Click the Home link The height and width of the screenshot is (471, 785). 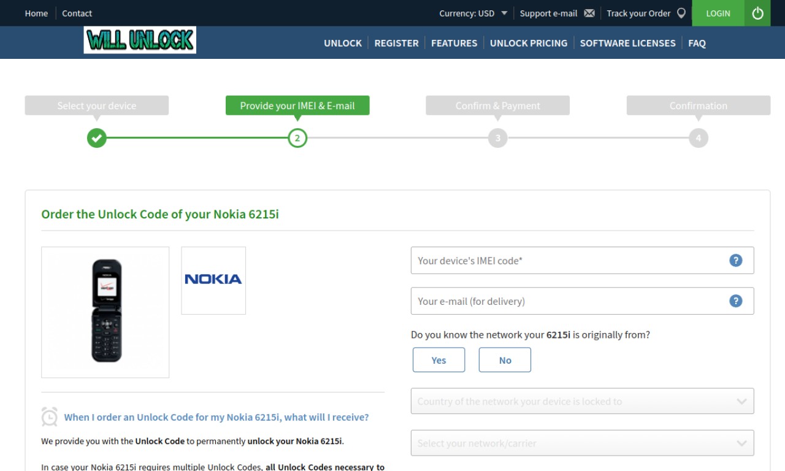point(36,13)
